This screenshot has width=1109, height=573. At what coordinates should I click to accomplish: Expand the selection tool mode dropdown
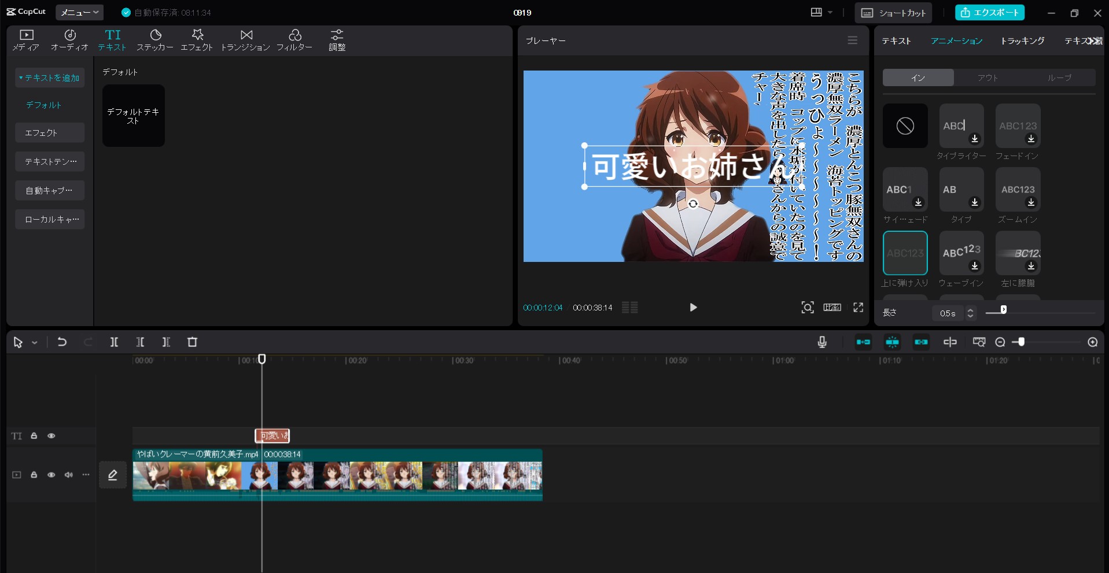pyautogui.click(x=35, y=343)
